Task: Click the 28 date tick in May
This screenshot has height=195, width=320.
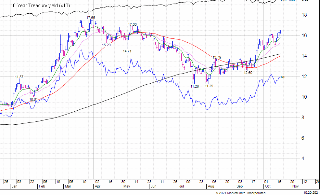Action: (x=149, y=182)
